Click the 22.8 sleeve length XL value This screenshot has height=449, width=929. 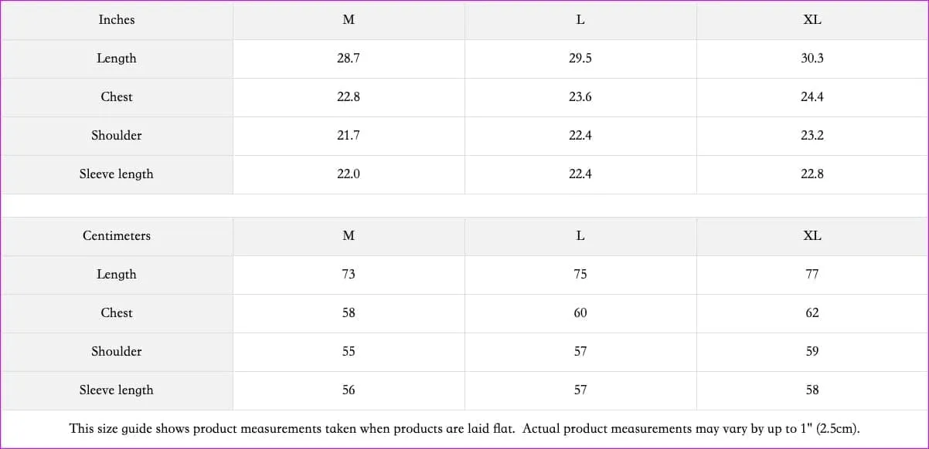[x=812, y=174]
